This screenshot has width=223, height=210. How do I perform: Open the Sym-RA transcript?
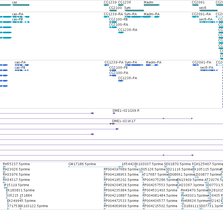coord(133,17)
